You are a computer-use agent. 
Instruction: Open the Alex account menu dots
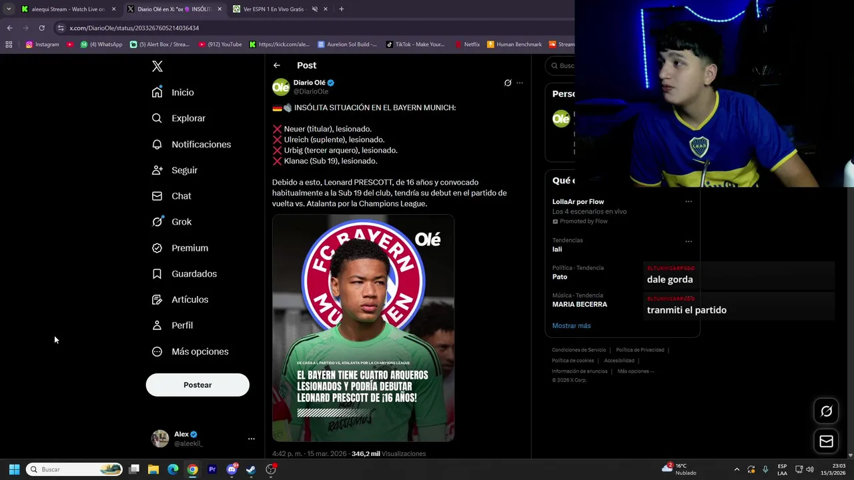(252, 439)
